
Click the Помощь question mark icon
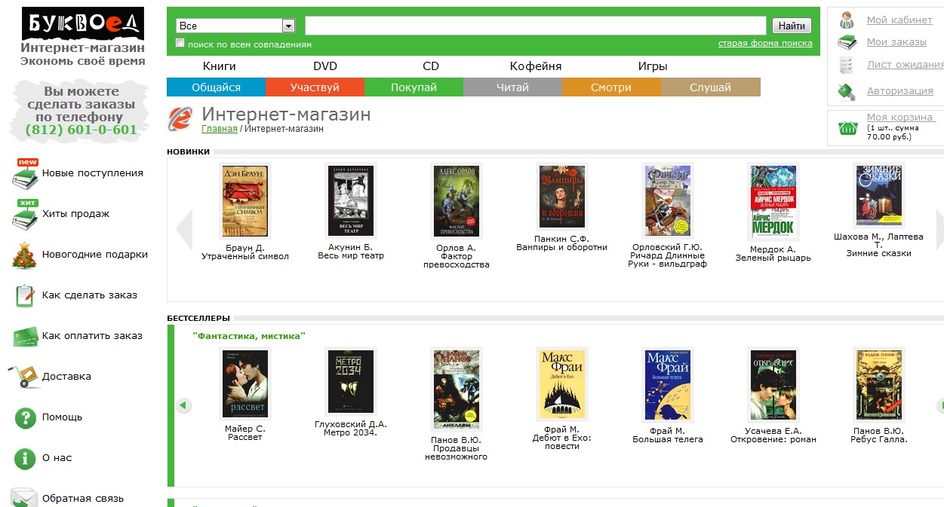[x=25, y=417]
